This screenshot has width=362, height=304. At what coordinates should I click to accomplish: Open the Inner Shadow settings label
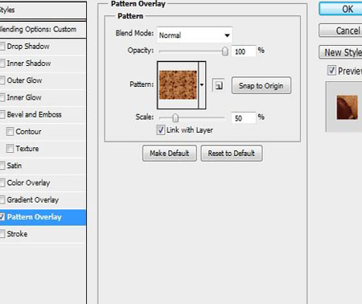click(x=29, y=64)
